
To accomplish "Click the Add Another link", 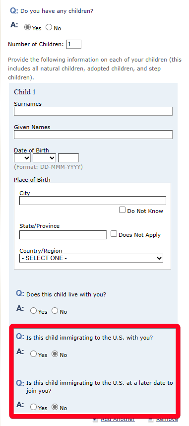I will 118,420.
